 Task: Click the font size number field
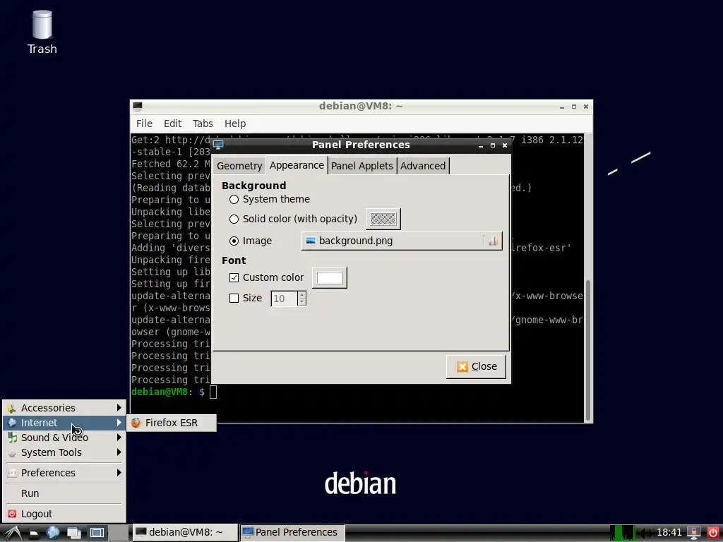285,299
